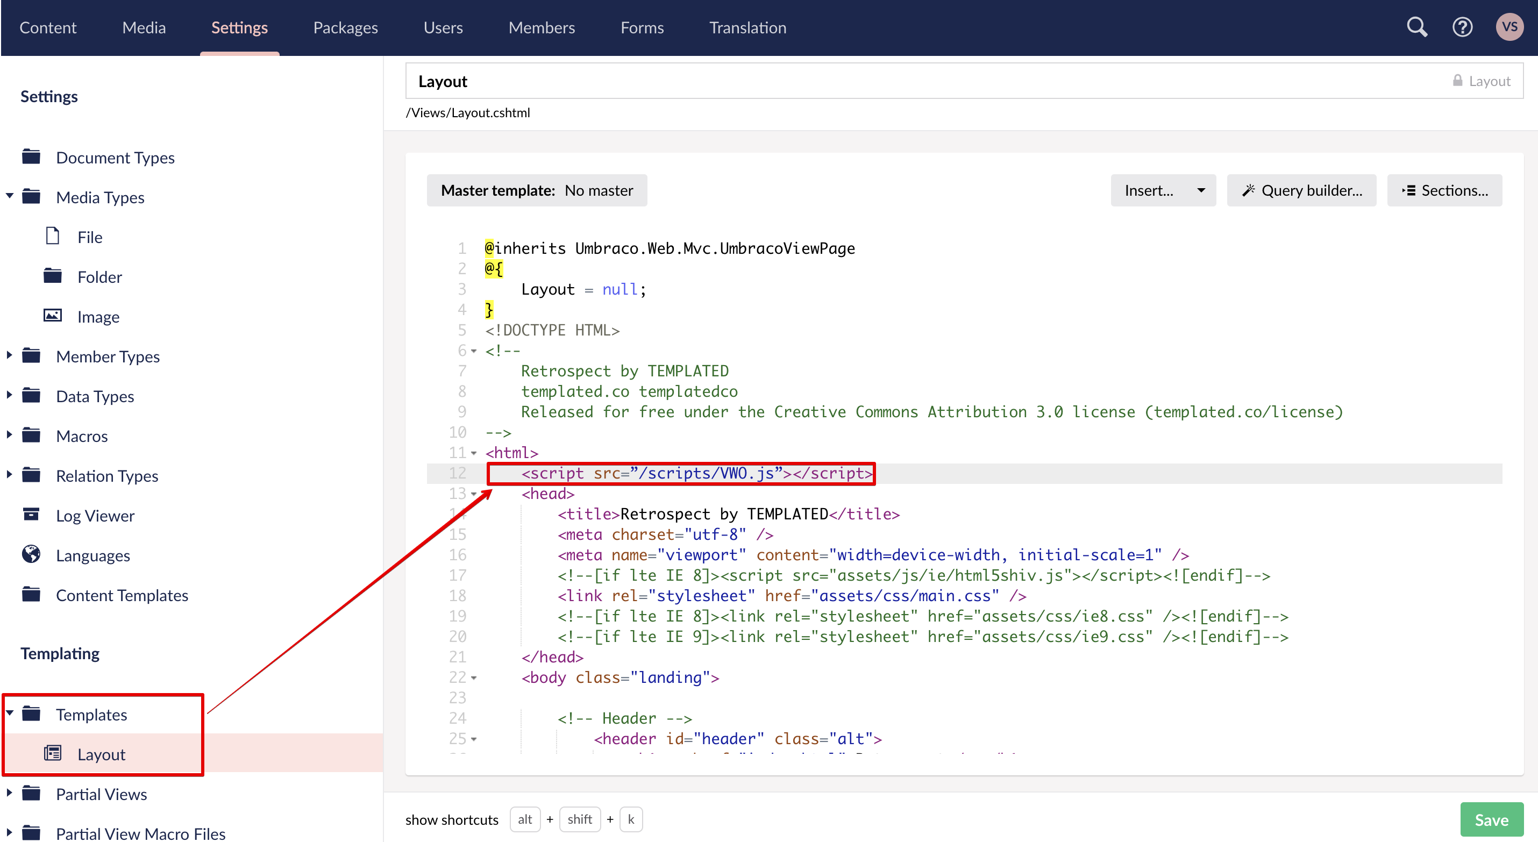Open the Layout template in tree

tap(101, 754)
